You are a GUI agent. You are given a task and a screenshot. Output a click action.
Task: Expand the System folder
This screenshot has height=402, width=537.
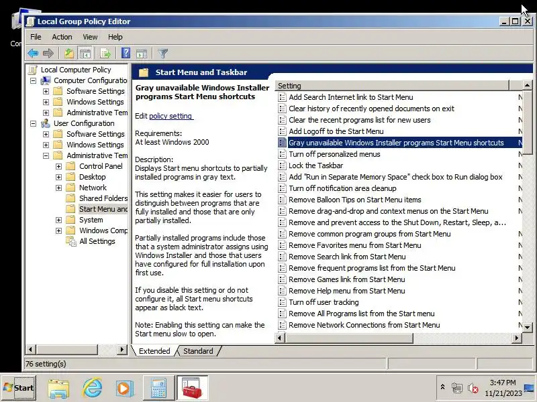click(58, 220)
